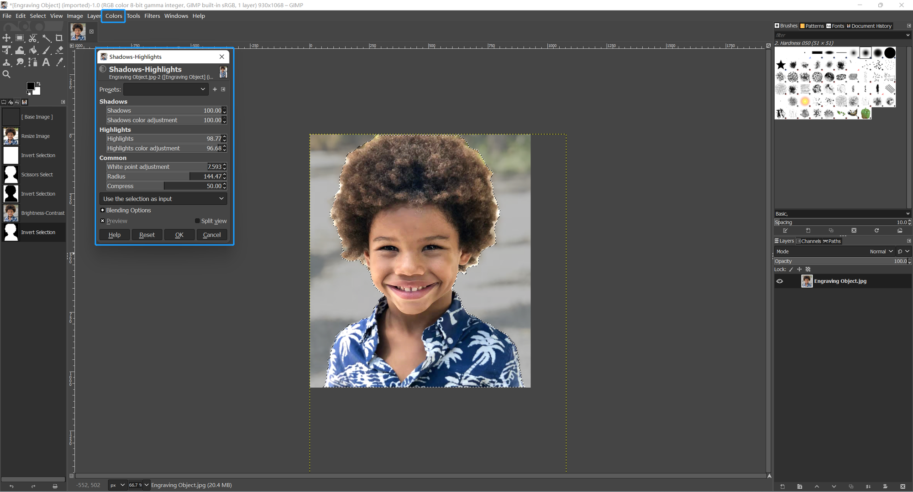Expand Blending Options section
Image resolution: width=913 pixels, height=492 pixels.
(x=103, y=210)
